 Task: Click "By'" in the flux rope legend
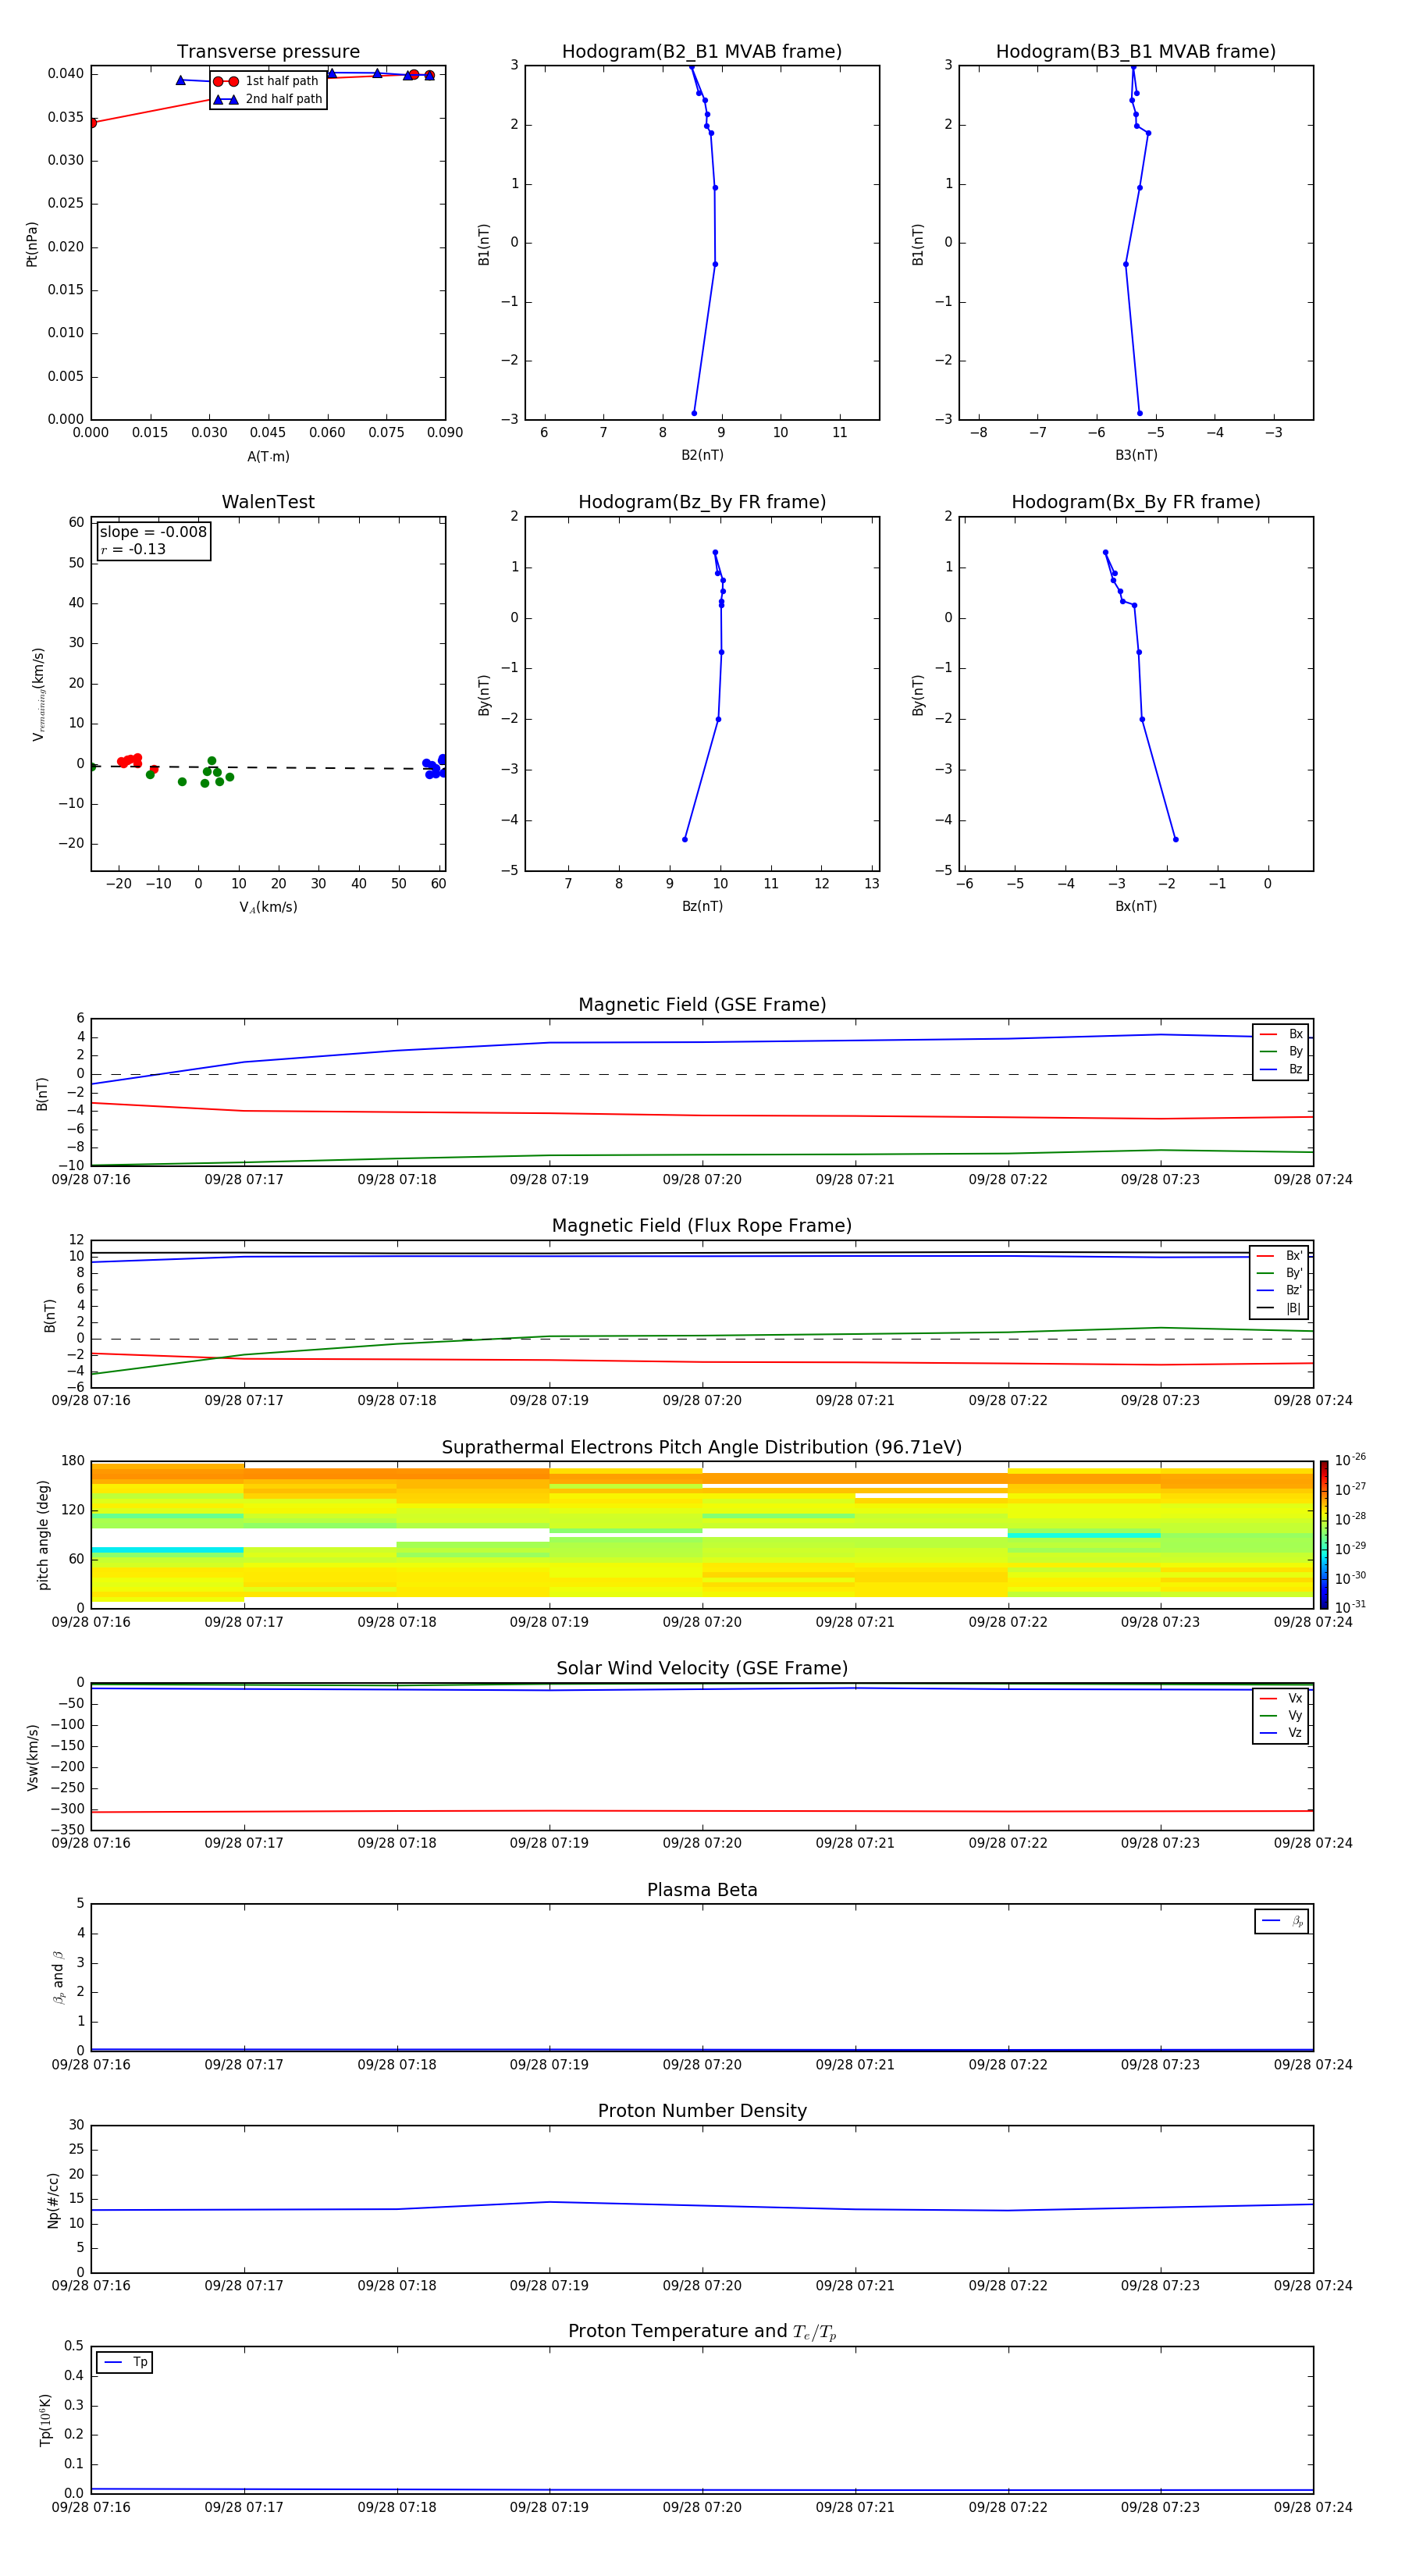(x=1294, y=1273)
